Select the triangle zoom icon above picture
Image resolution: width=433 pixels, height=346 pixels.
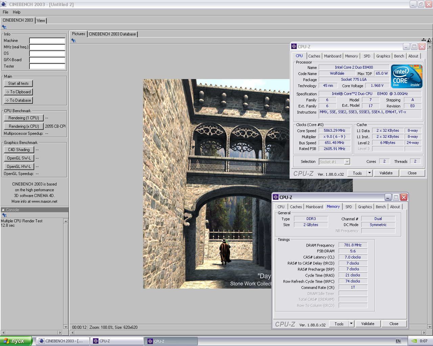[x=429, y=40]
